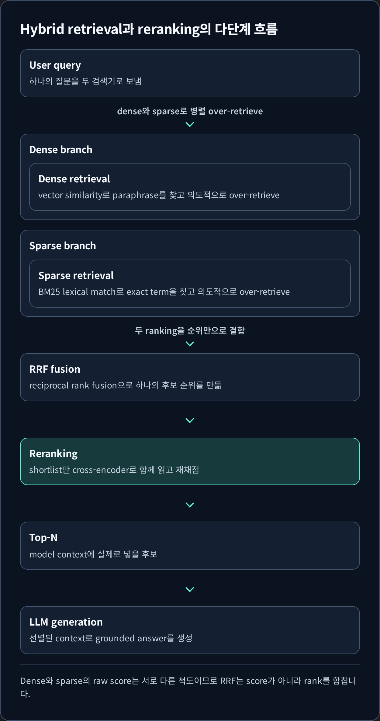
Task: Open the Sparse retrieval inner card
Action: coord(190,284)
